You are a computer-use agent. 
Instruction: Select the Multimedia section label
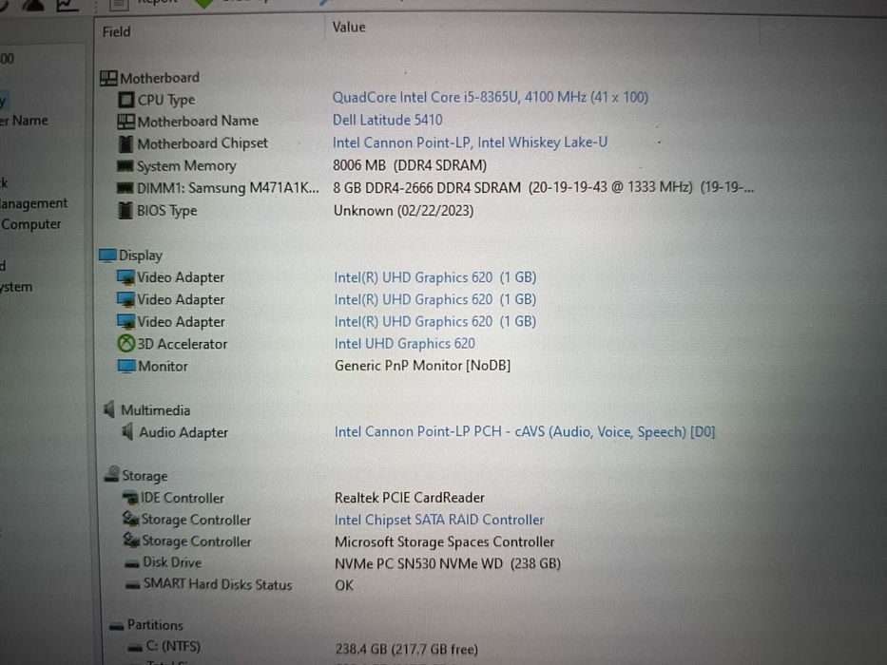pyautogui.click(x=156, y=410)
